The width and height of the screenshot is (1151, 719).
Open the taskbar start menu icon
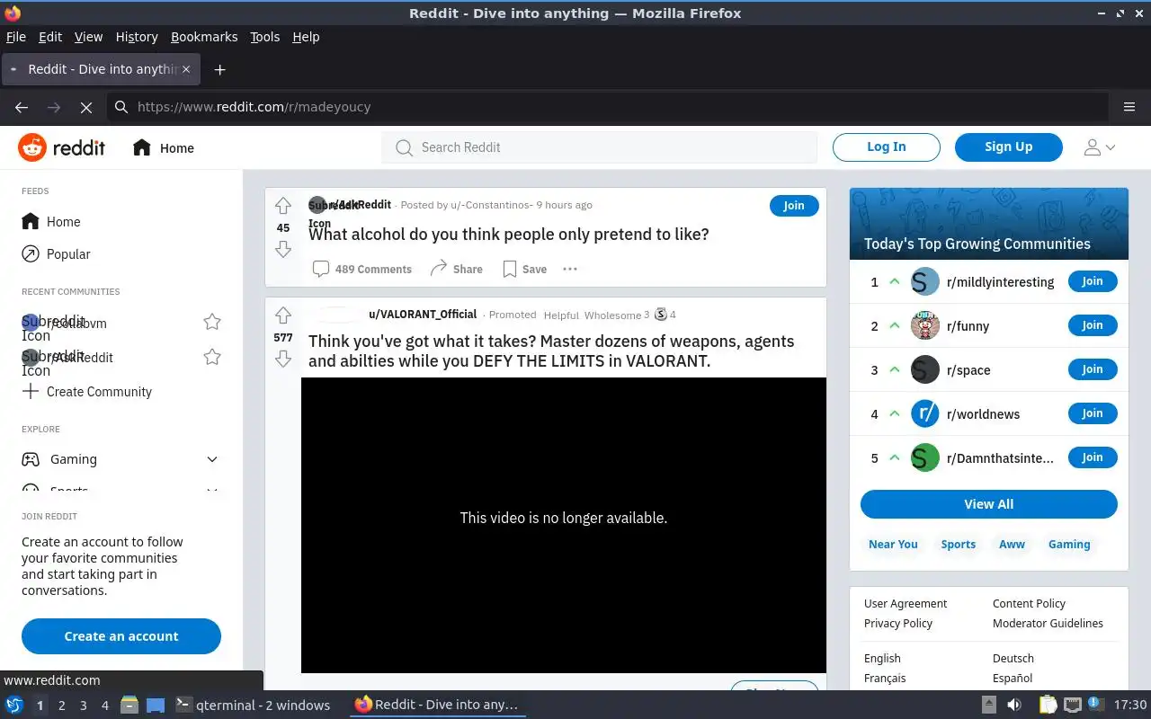pyautogui.click(x=13, y=705)
